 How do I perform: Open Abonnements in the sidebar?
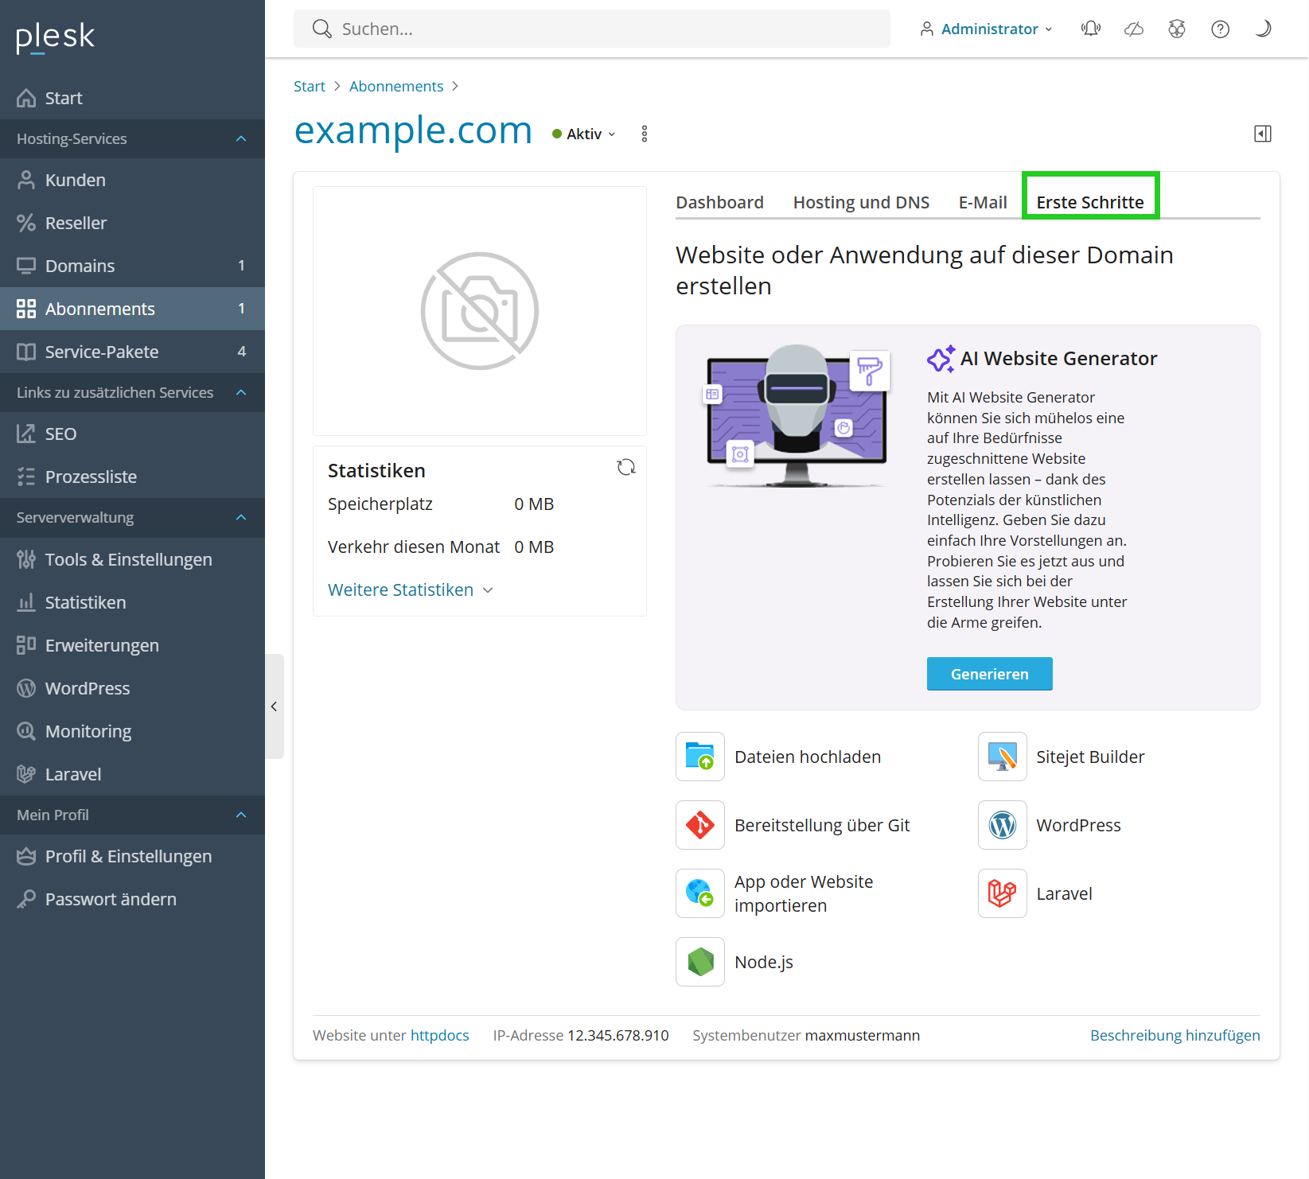coord(132,309)
